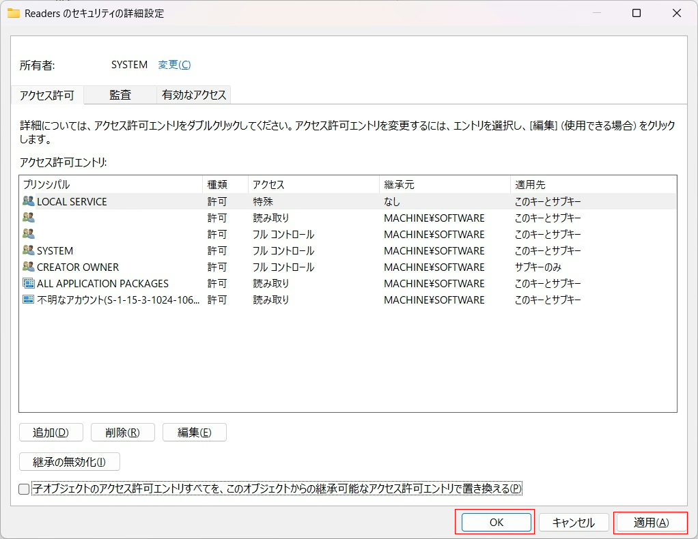Click the CREATOR OWNER group icon
Viewport: 698px width, 539px height.
pyautogui.click(x=29, y=267)
